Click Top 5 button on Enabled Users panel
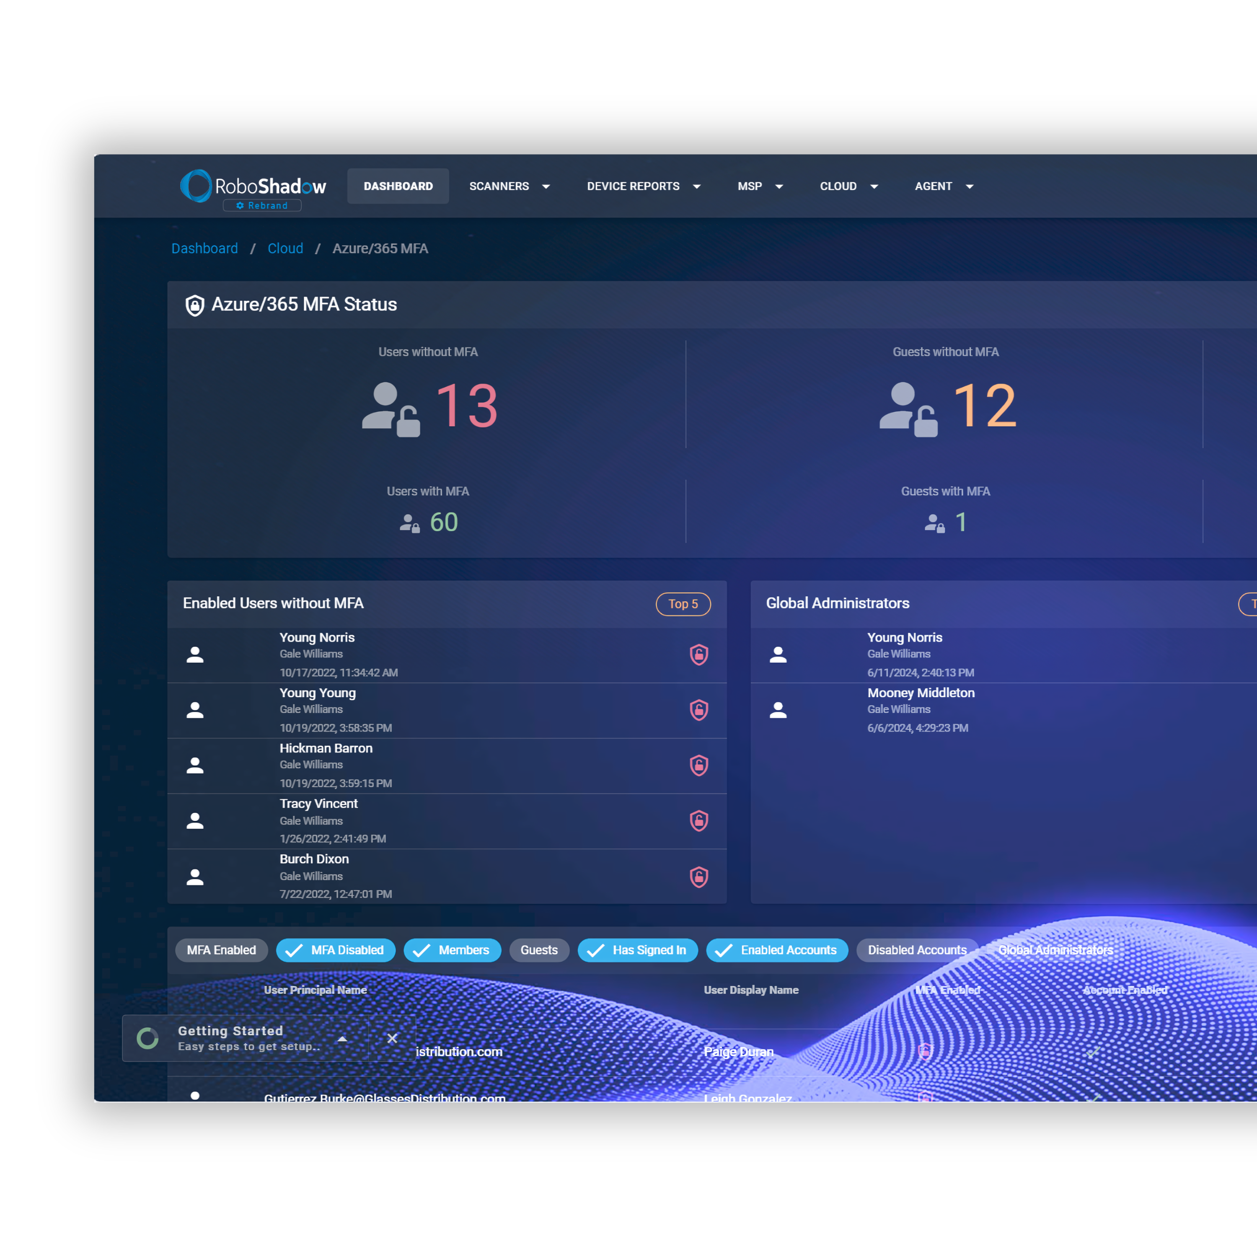Viewport: 1257px width, 1257px height. point(683,604)
